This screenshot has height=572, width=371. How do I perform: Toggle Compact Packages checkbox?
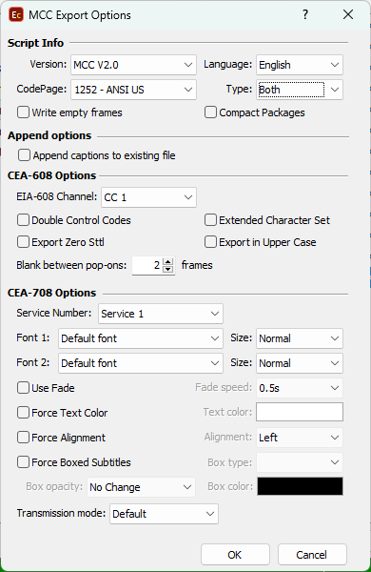coord(210,112)
